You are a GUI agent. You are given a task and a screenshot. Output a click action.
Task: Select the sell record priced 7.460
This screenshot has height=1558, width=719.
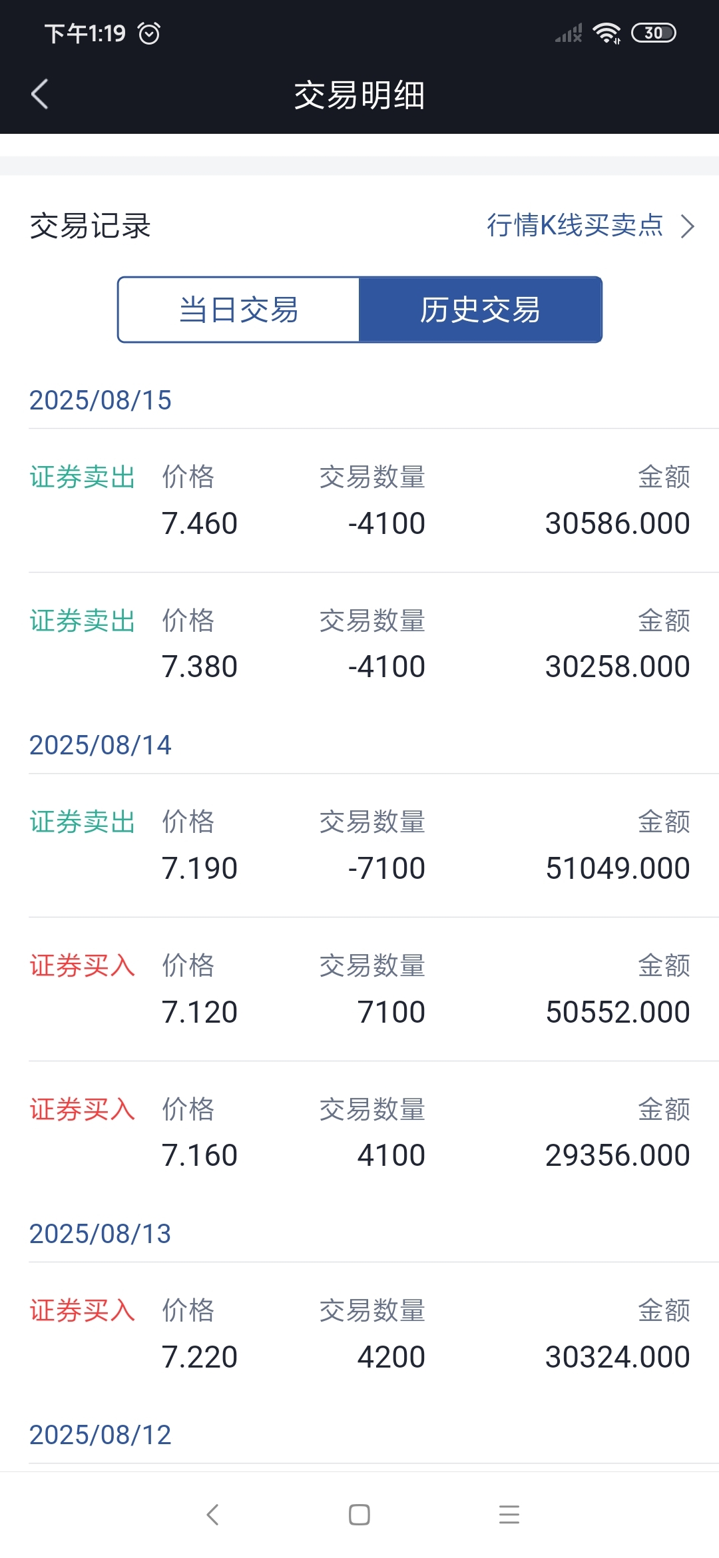click(x=359, y=501)
